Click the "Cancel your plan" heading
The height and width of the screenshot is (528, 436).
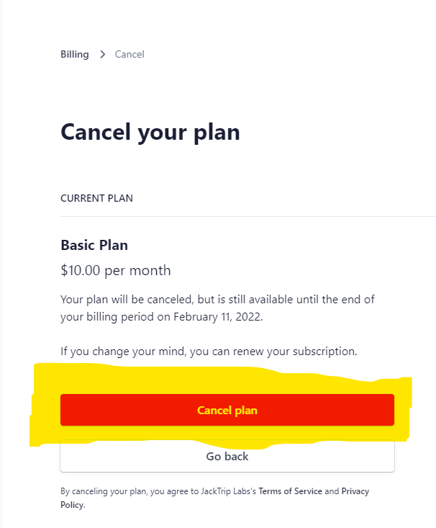point(150,132)
